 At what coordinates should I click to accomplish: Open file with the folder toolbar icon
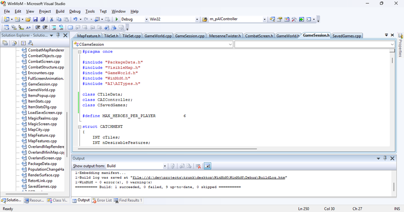click(x=28, y=20)
